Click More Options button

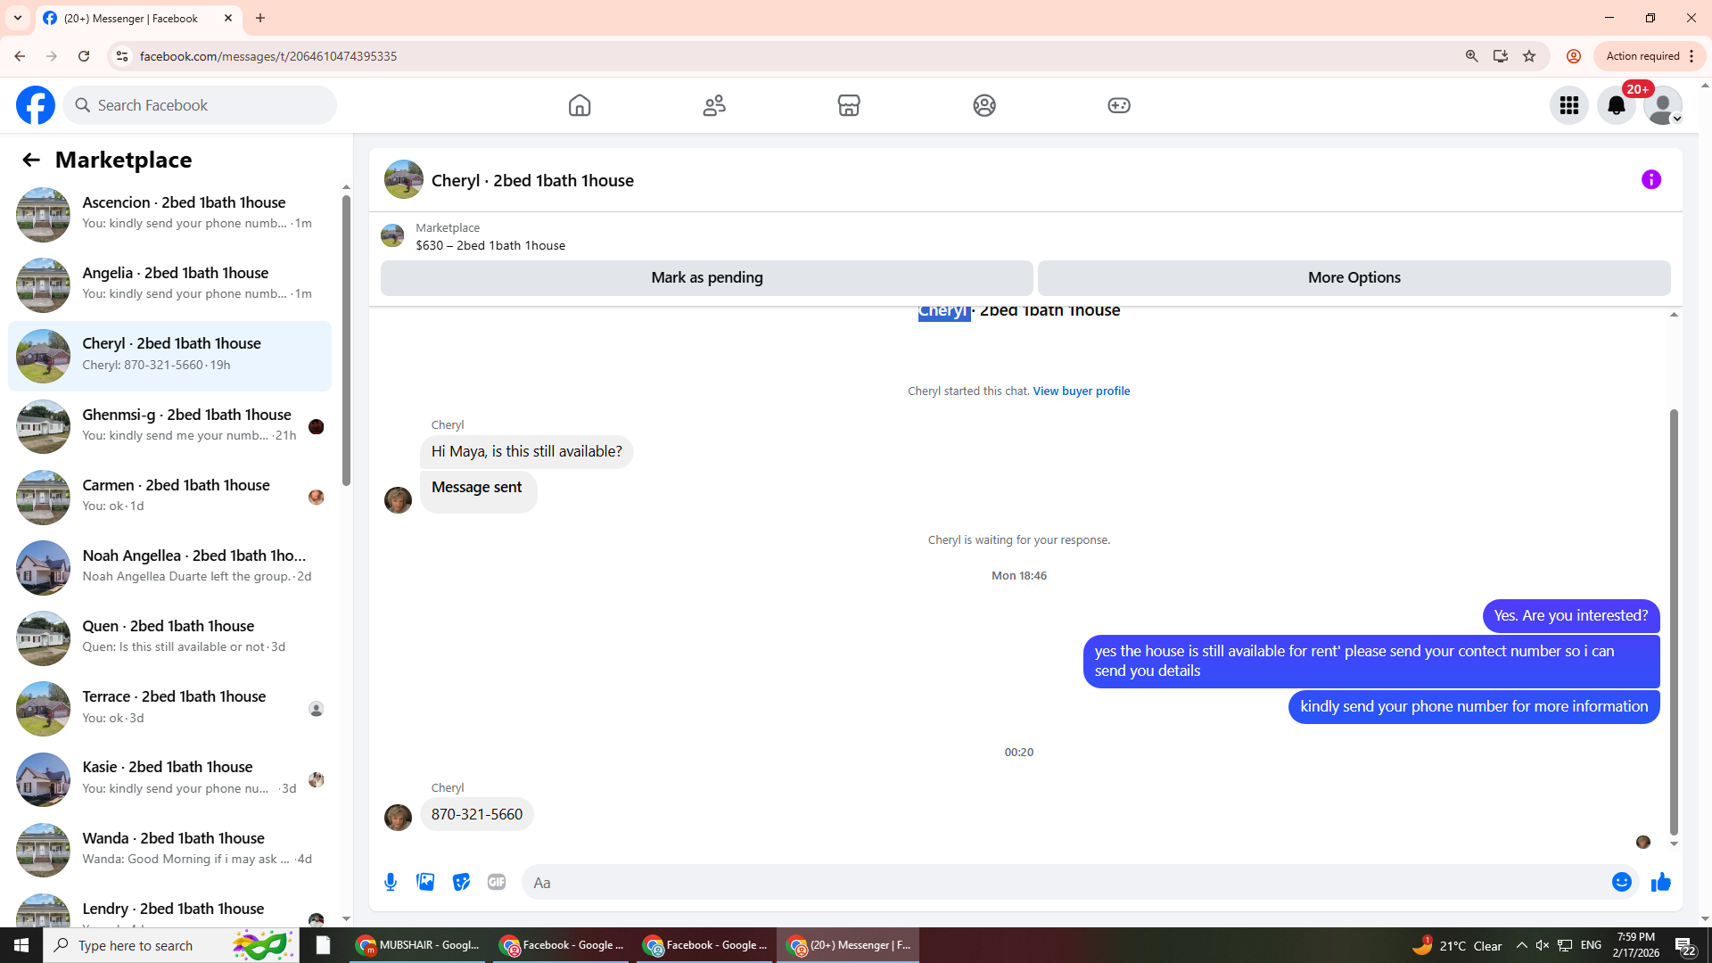click(1354, 277)
